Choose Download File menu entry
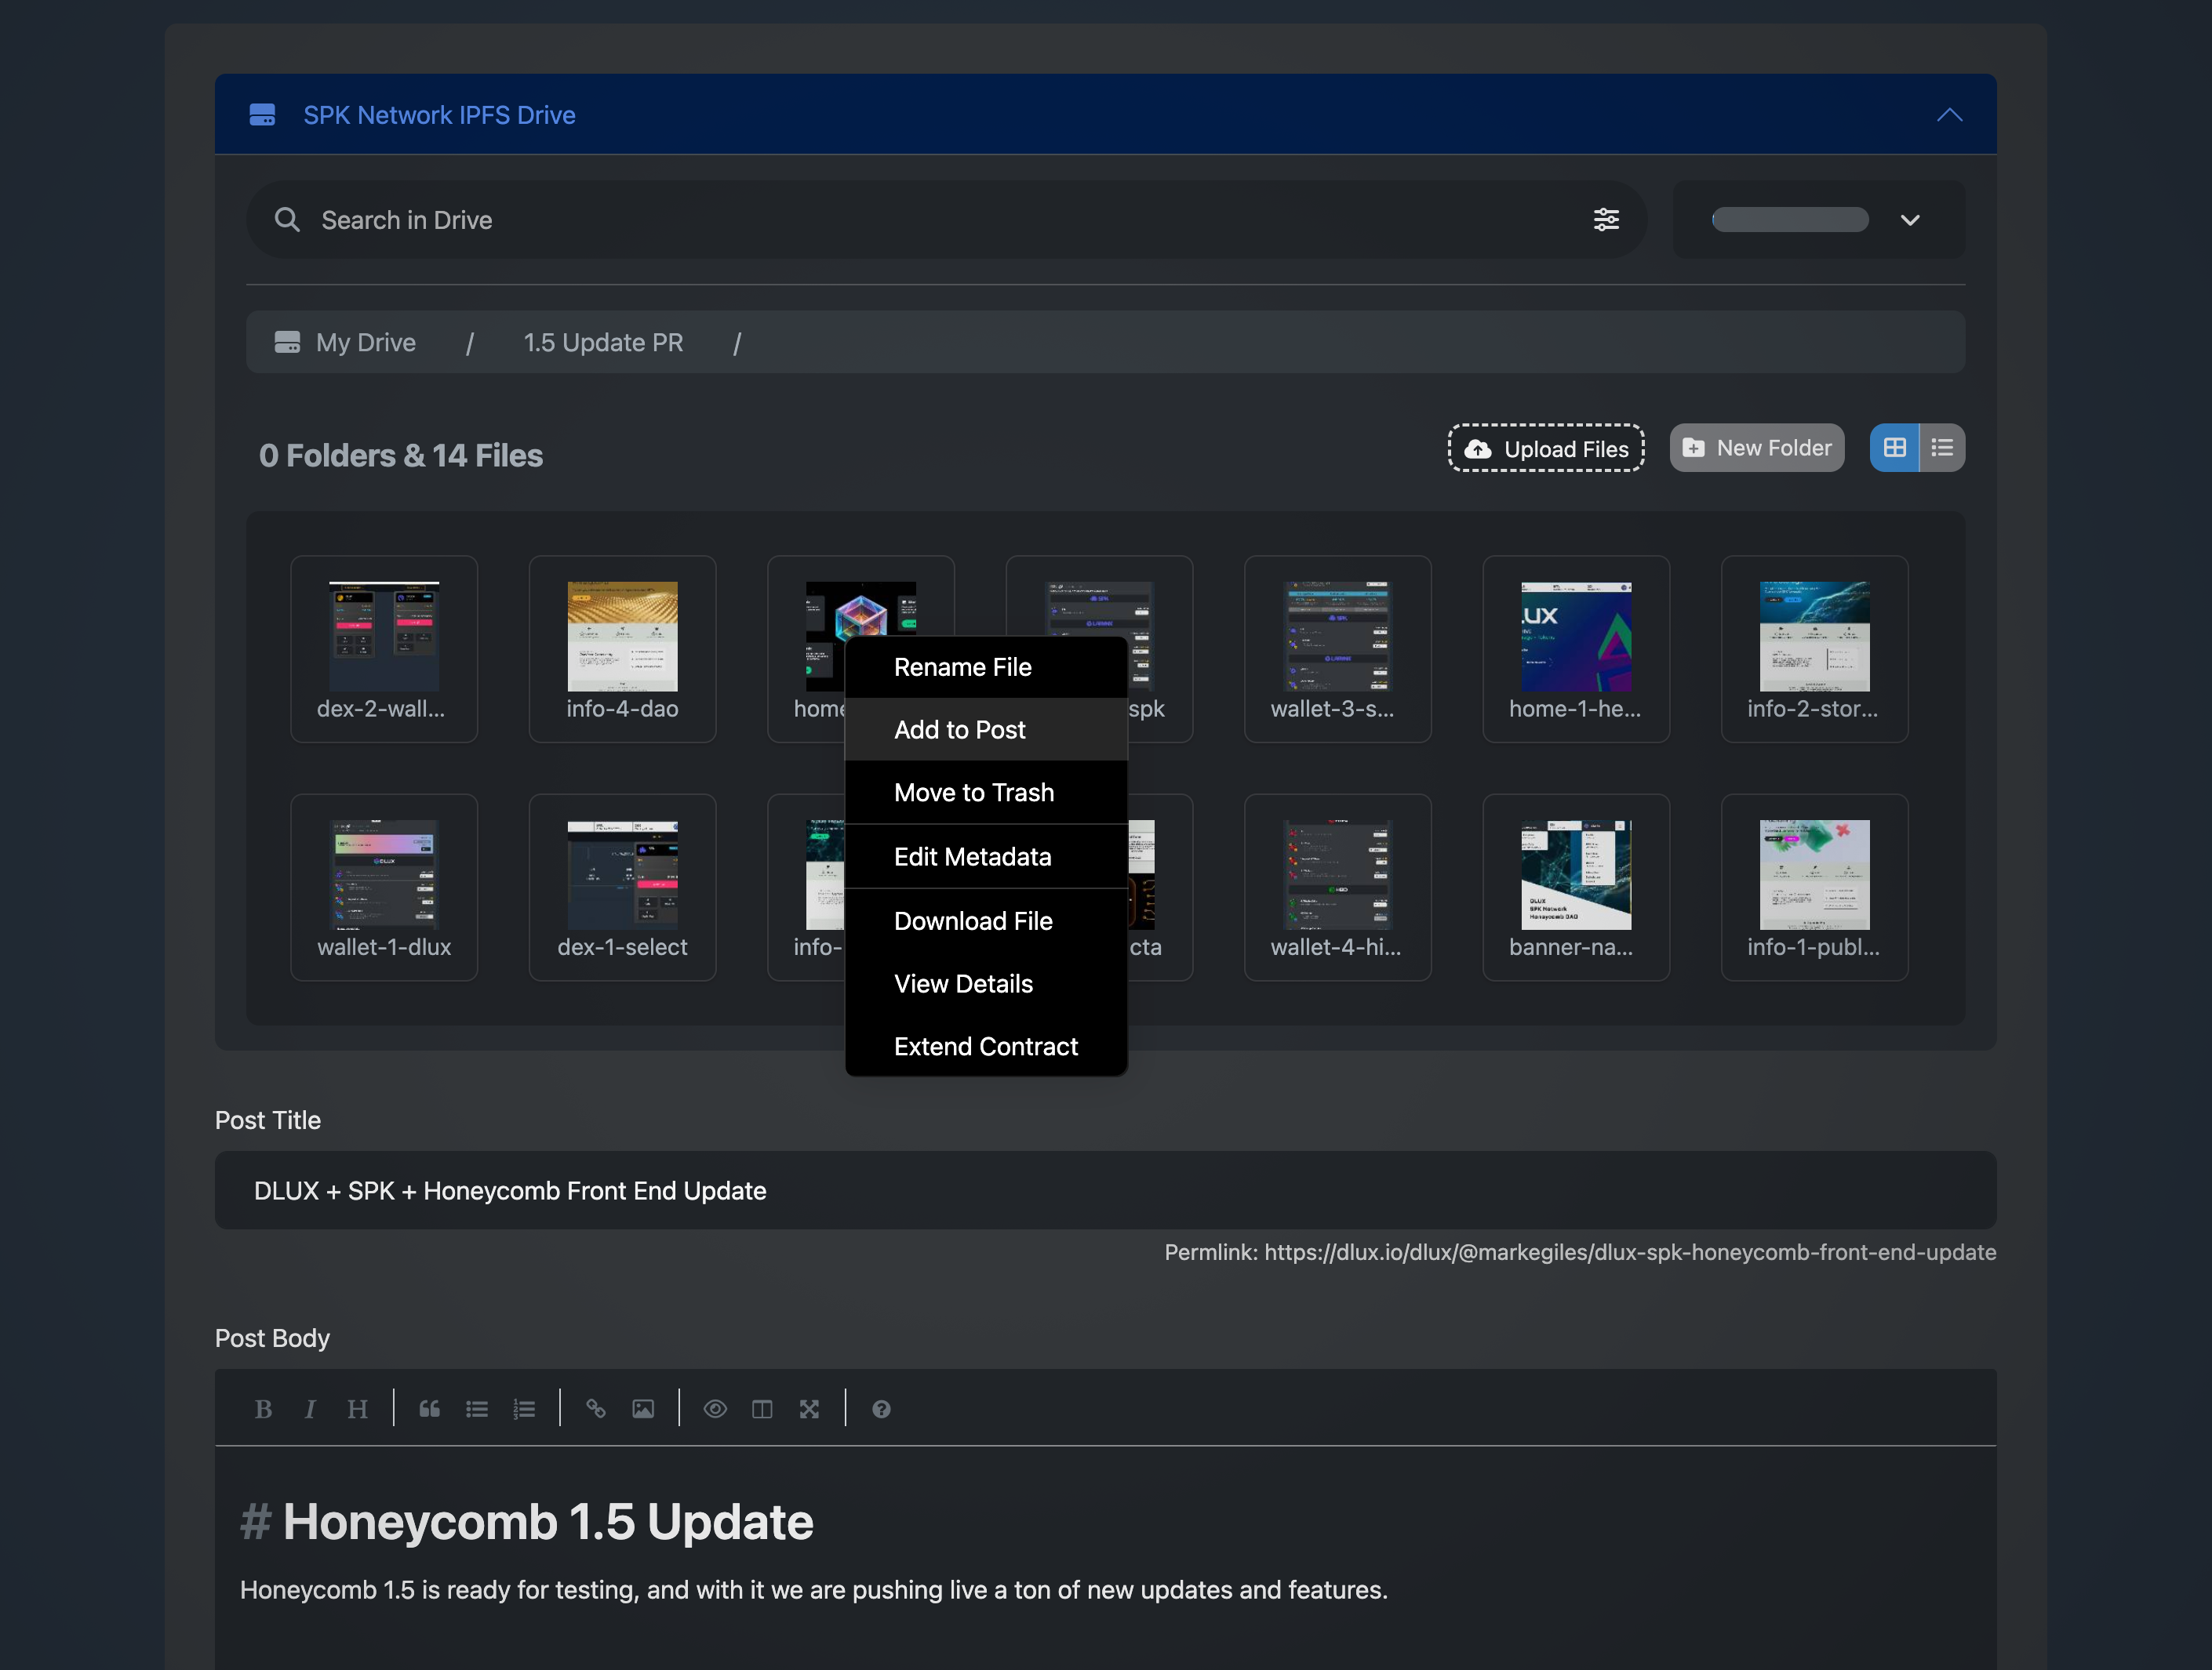Screen dimensions: 2212x1670 986,921
